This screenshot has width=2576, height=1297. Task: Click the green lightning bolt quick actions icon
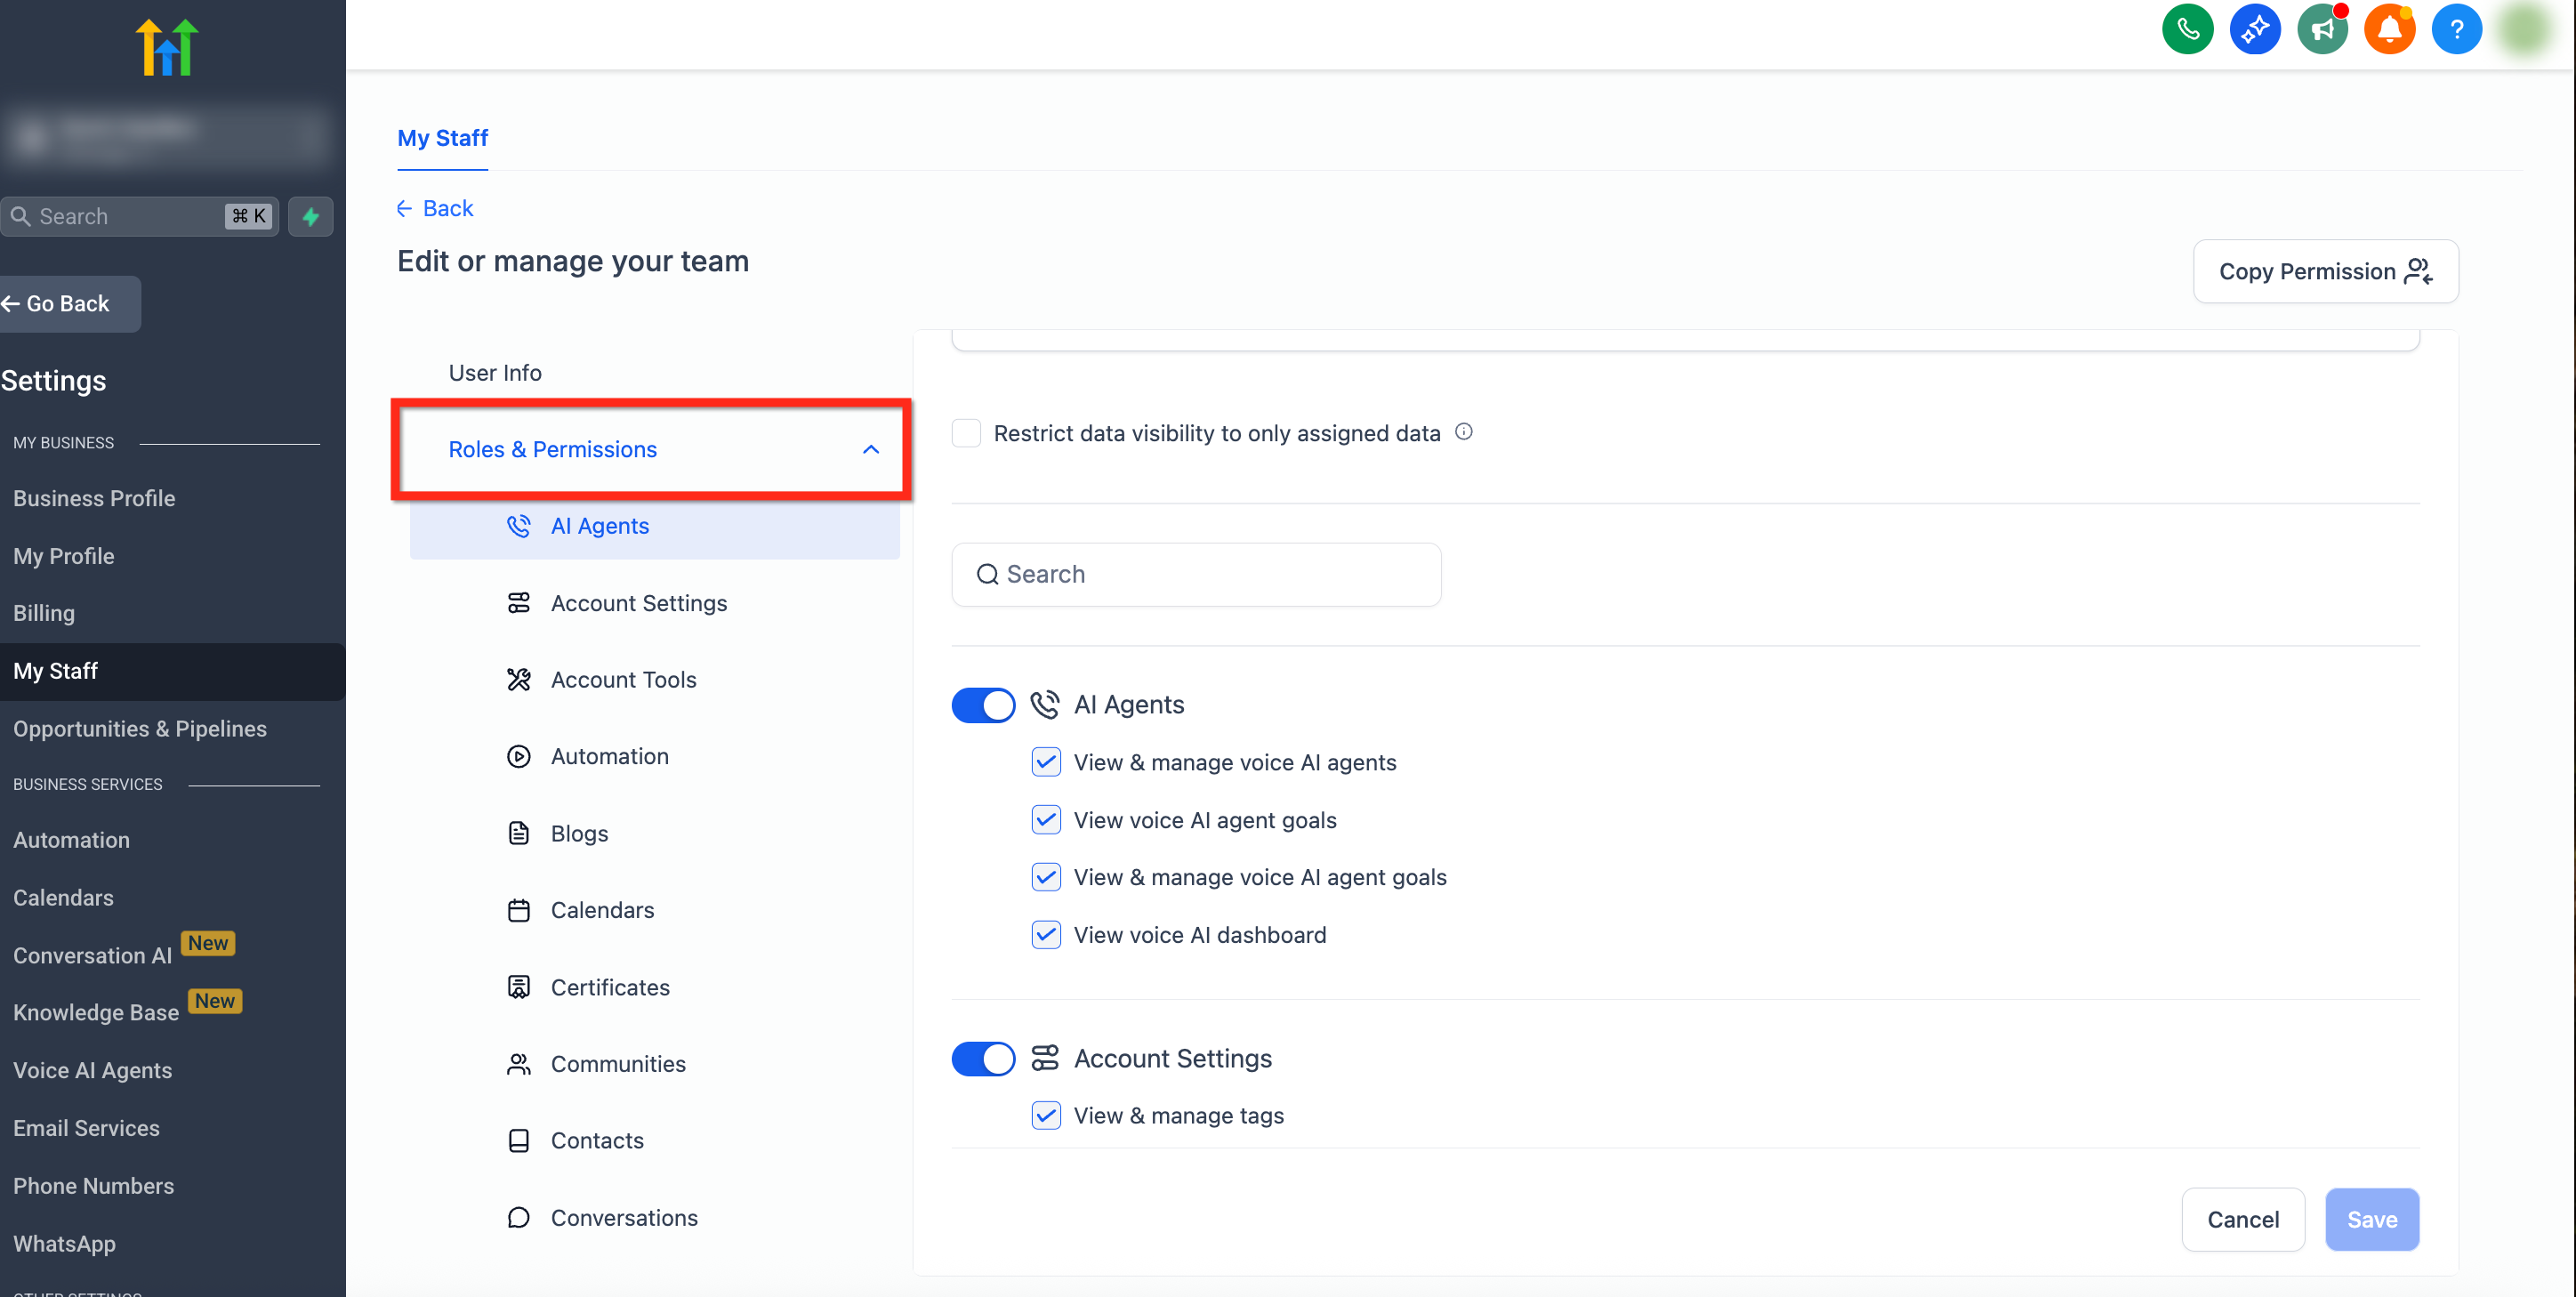pos(311,216)
